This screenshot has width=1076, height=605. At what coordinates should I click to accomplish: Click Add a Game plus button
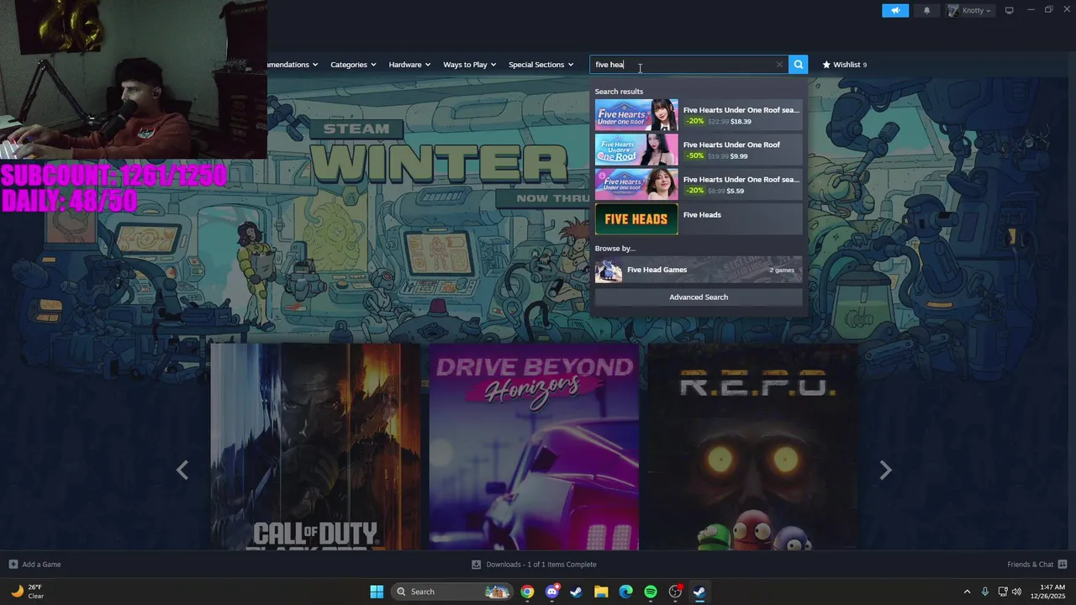click(x=34, y=565)
